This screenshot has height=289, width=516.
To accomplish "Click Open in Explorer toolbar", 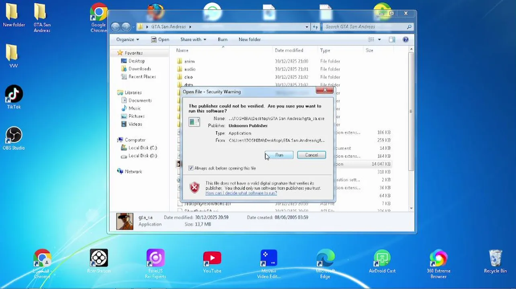I will 160,39.
